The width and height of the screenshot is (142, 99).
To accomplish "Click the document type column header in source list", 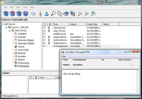I will tap(45, 24).
